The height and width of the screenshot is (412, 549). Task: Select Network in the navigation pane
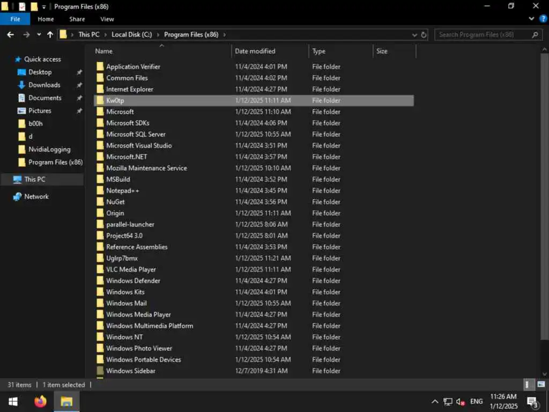[36, 196]
